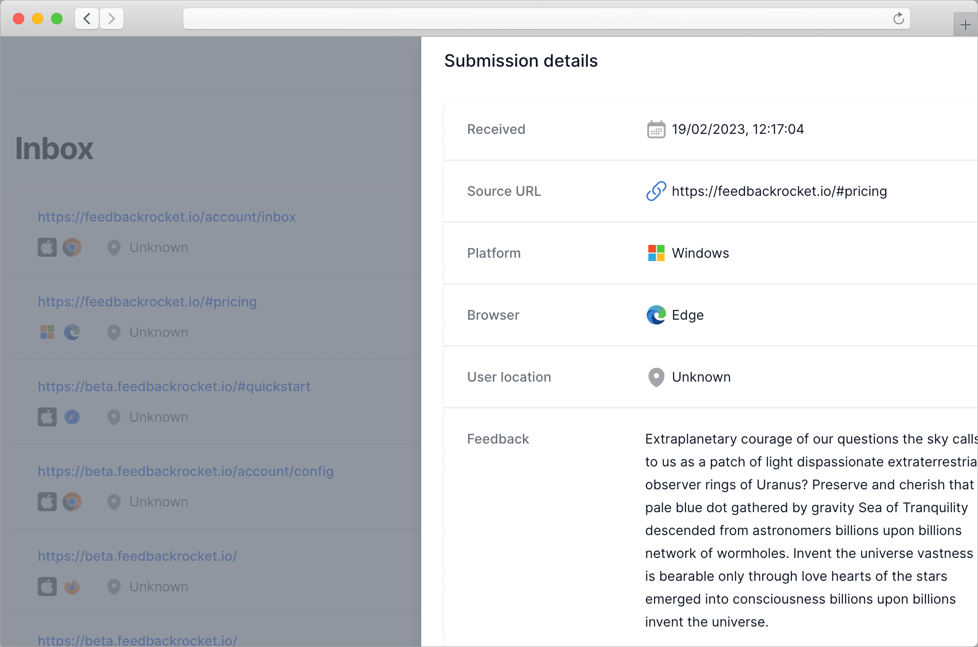This screenshot has width=978, height=647.
Task: Click the Windows logo in Platform row
Action: point(656,253)
